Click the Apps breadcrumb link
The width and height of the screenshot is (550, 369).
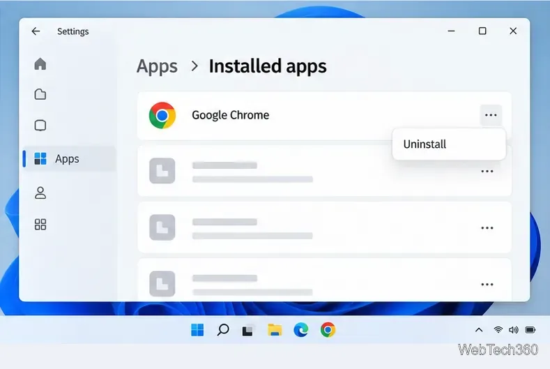157,66
